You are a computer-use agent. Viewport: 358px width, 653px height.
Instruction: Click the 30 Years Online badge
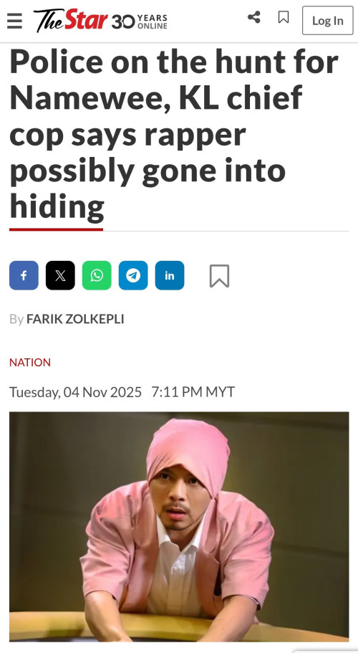click(x=140, y=21)
